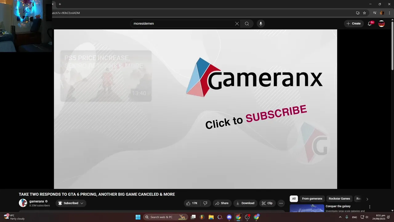
Task: Like the video (17K)
Action: pos(192,203)
